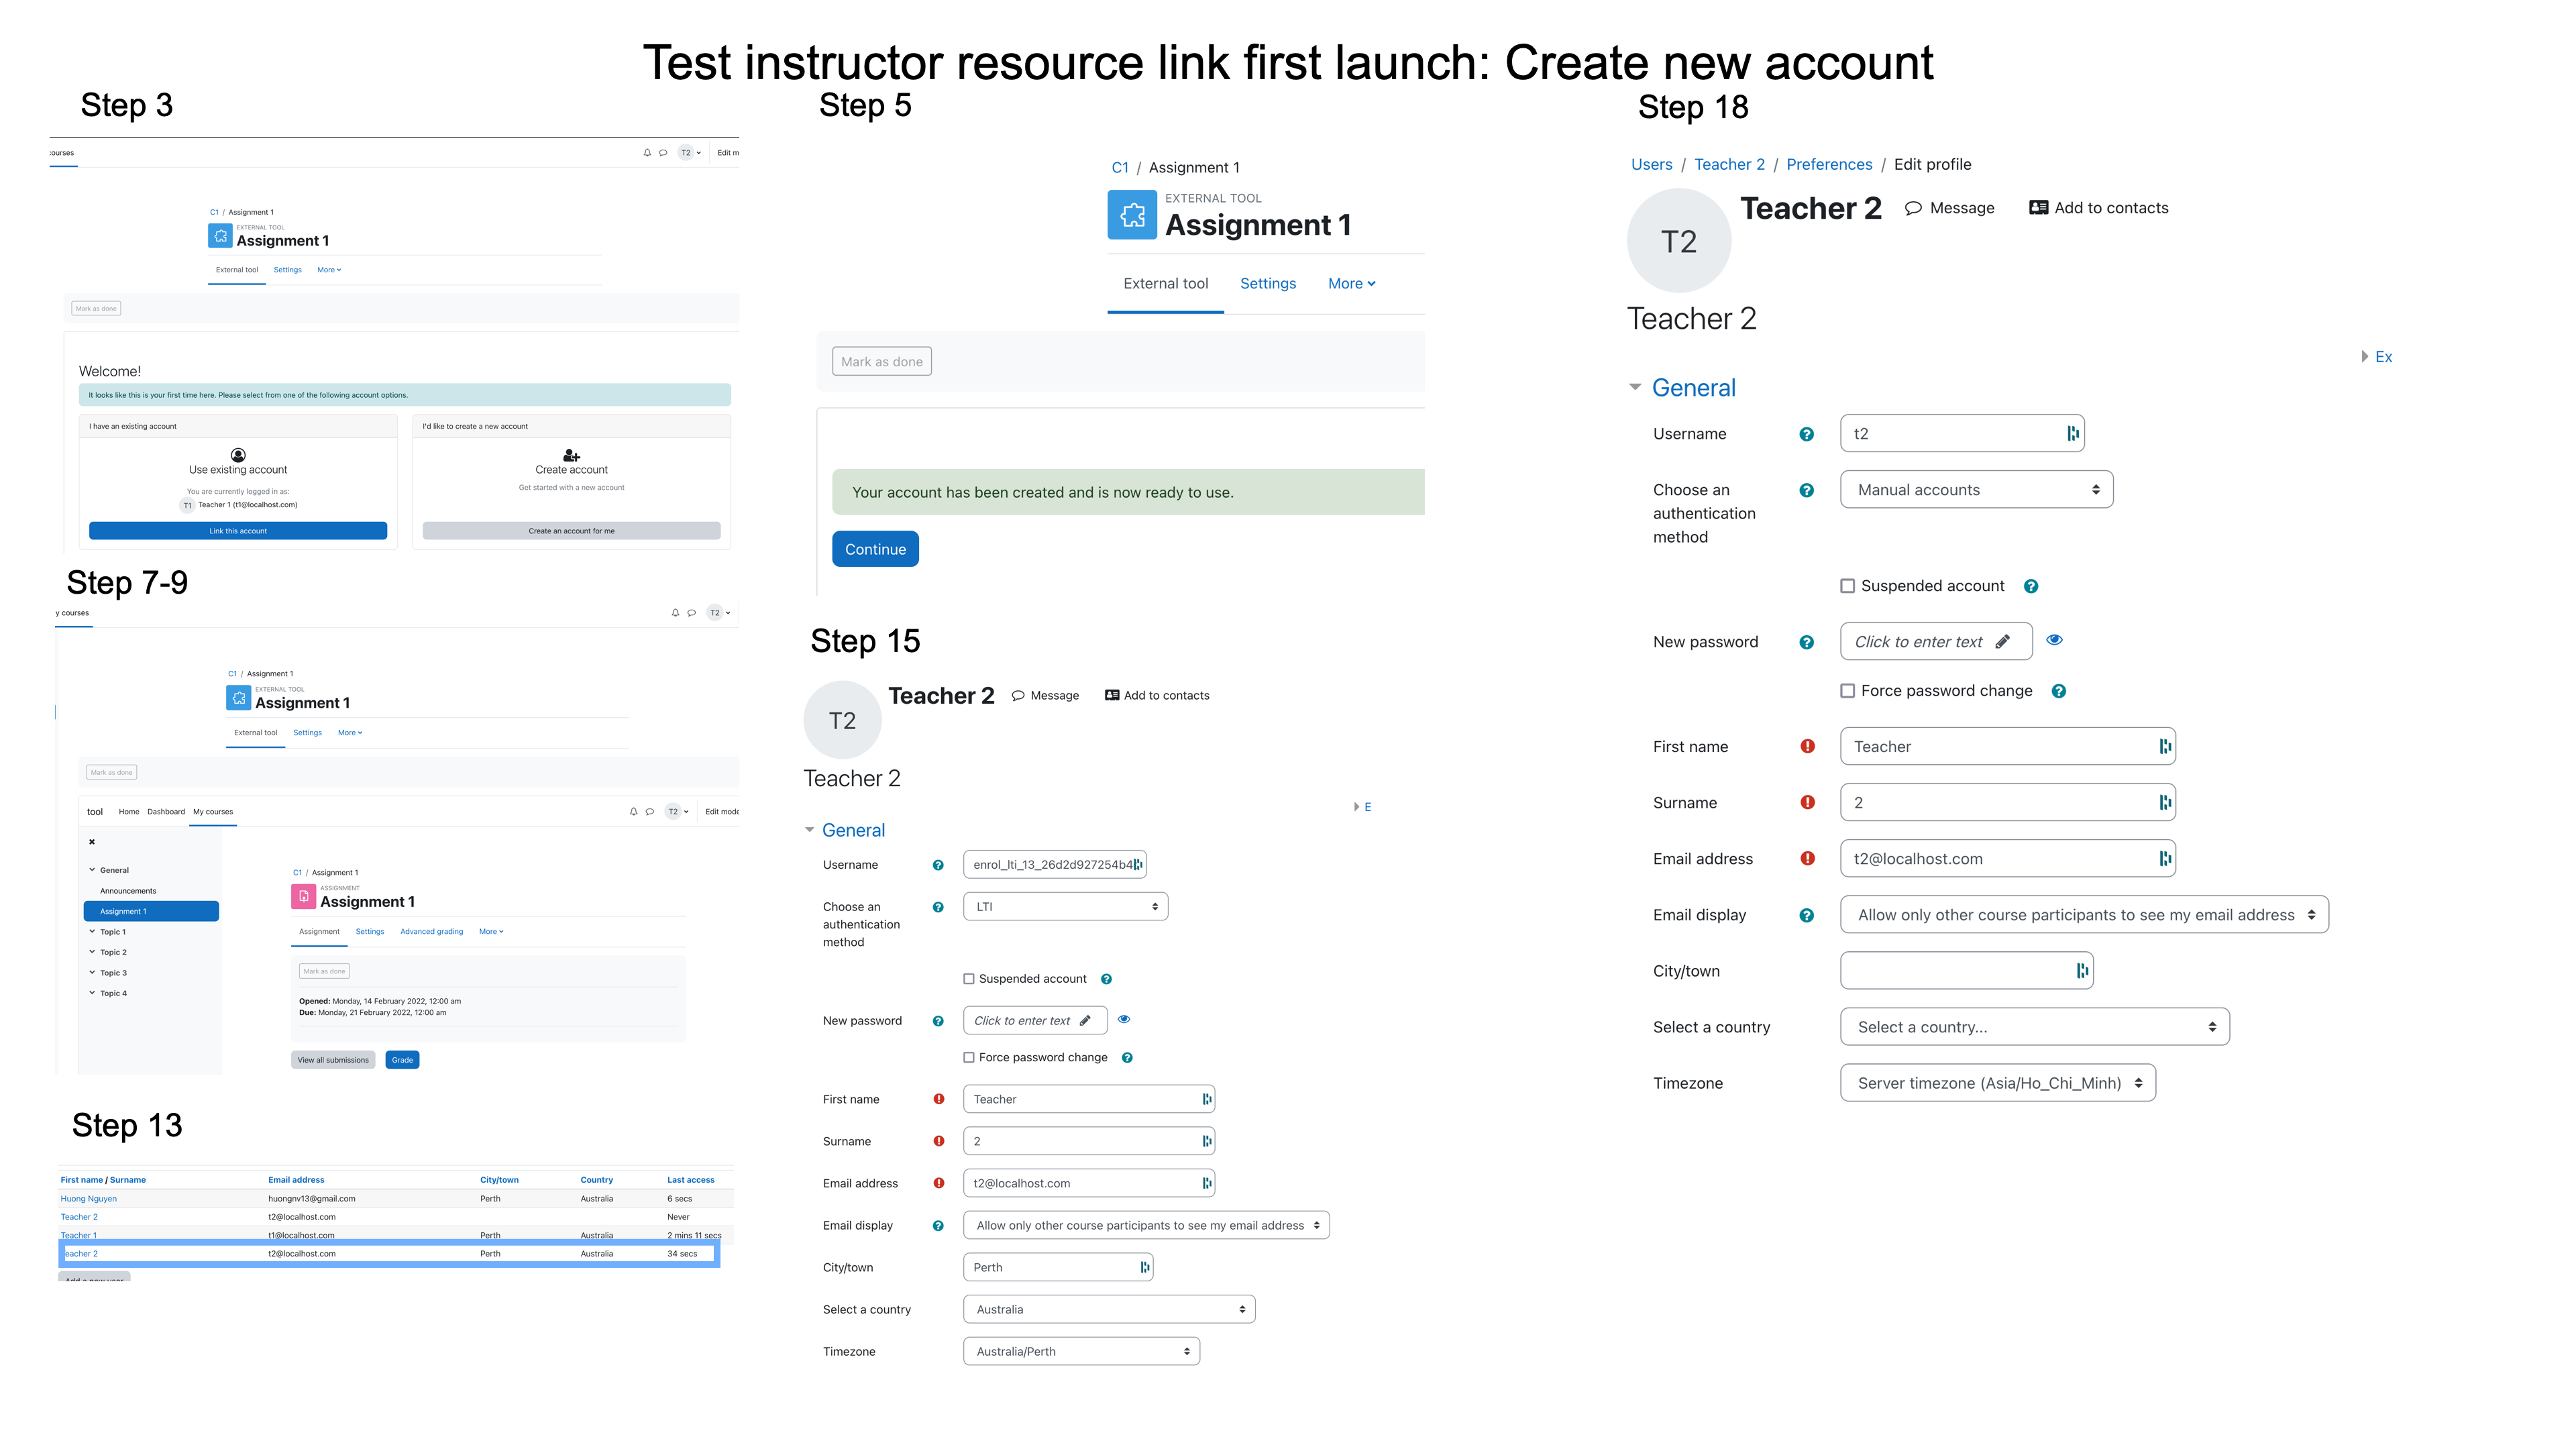Image resolution: width=2576 pixels, height=1449 pixels.
Task: Open the More tab menu in Step 5
Action: (x=1351, y=284)
